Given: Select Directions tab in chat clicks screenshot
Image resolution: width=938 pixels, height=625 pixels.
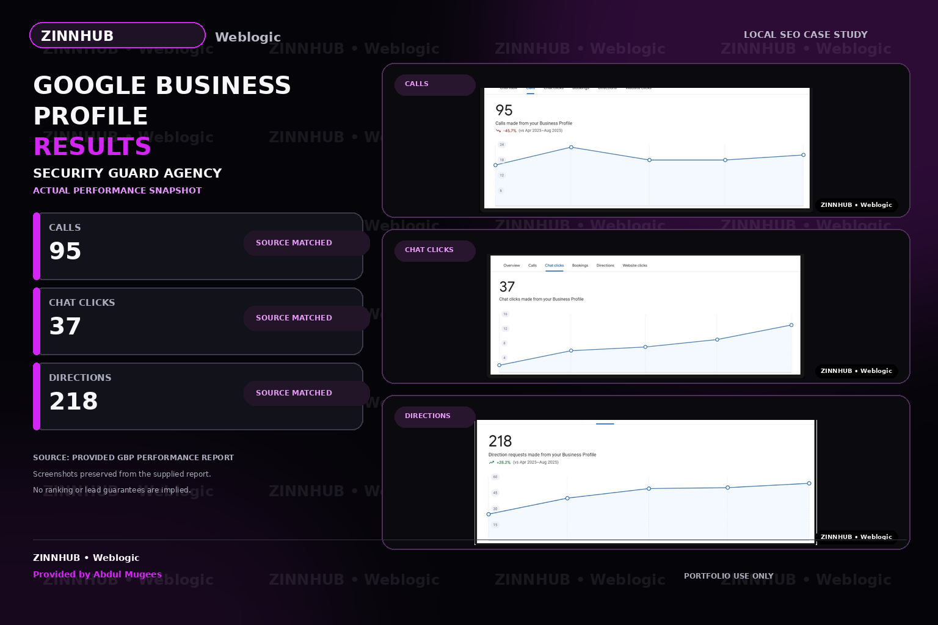Looking at the screenshot, I should click(605, 266).
